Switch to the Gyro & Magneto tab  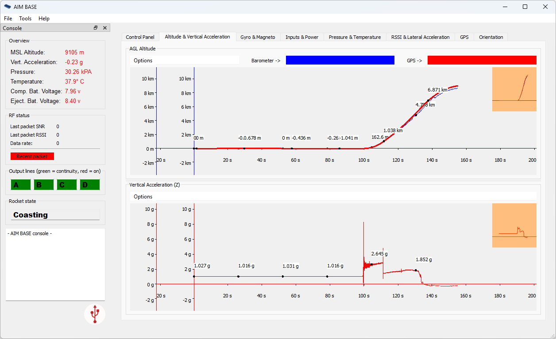[x=258, y=37]
